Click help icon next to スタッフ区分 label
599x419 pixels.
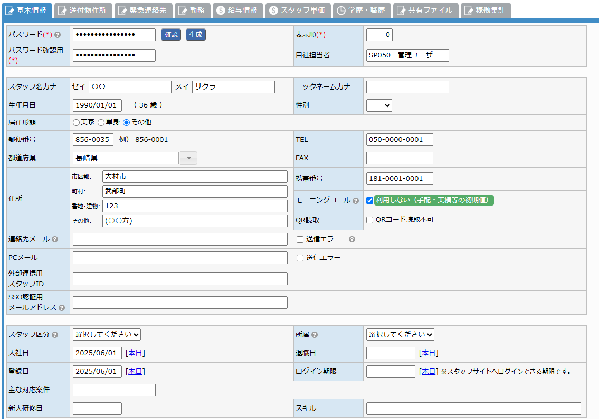tap(55, 335)
